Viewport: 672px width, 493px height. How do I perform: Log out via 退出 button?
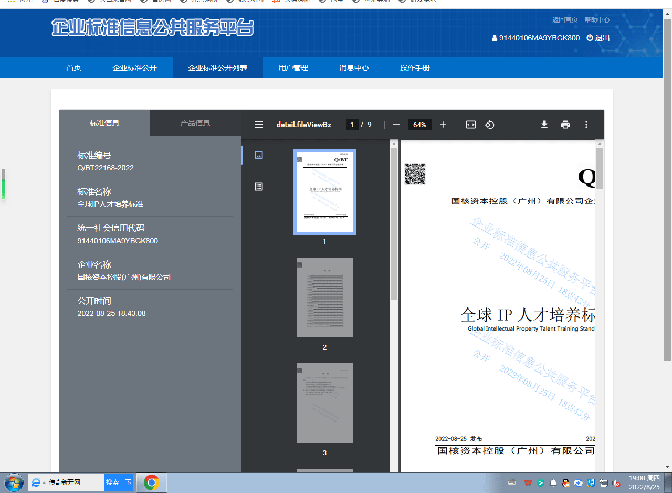598,38
